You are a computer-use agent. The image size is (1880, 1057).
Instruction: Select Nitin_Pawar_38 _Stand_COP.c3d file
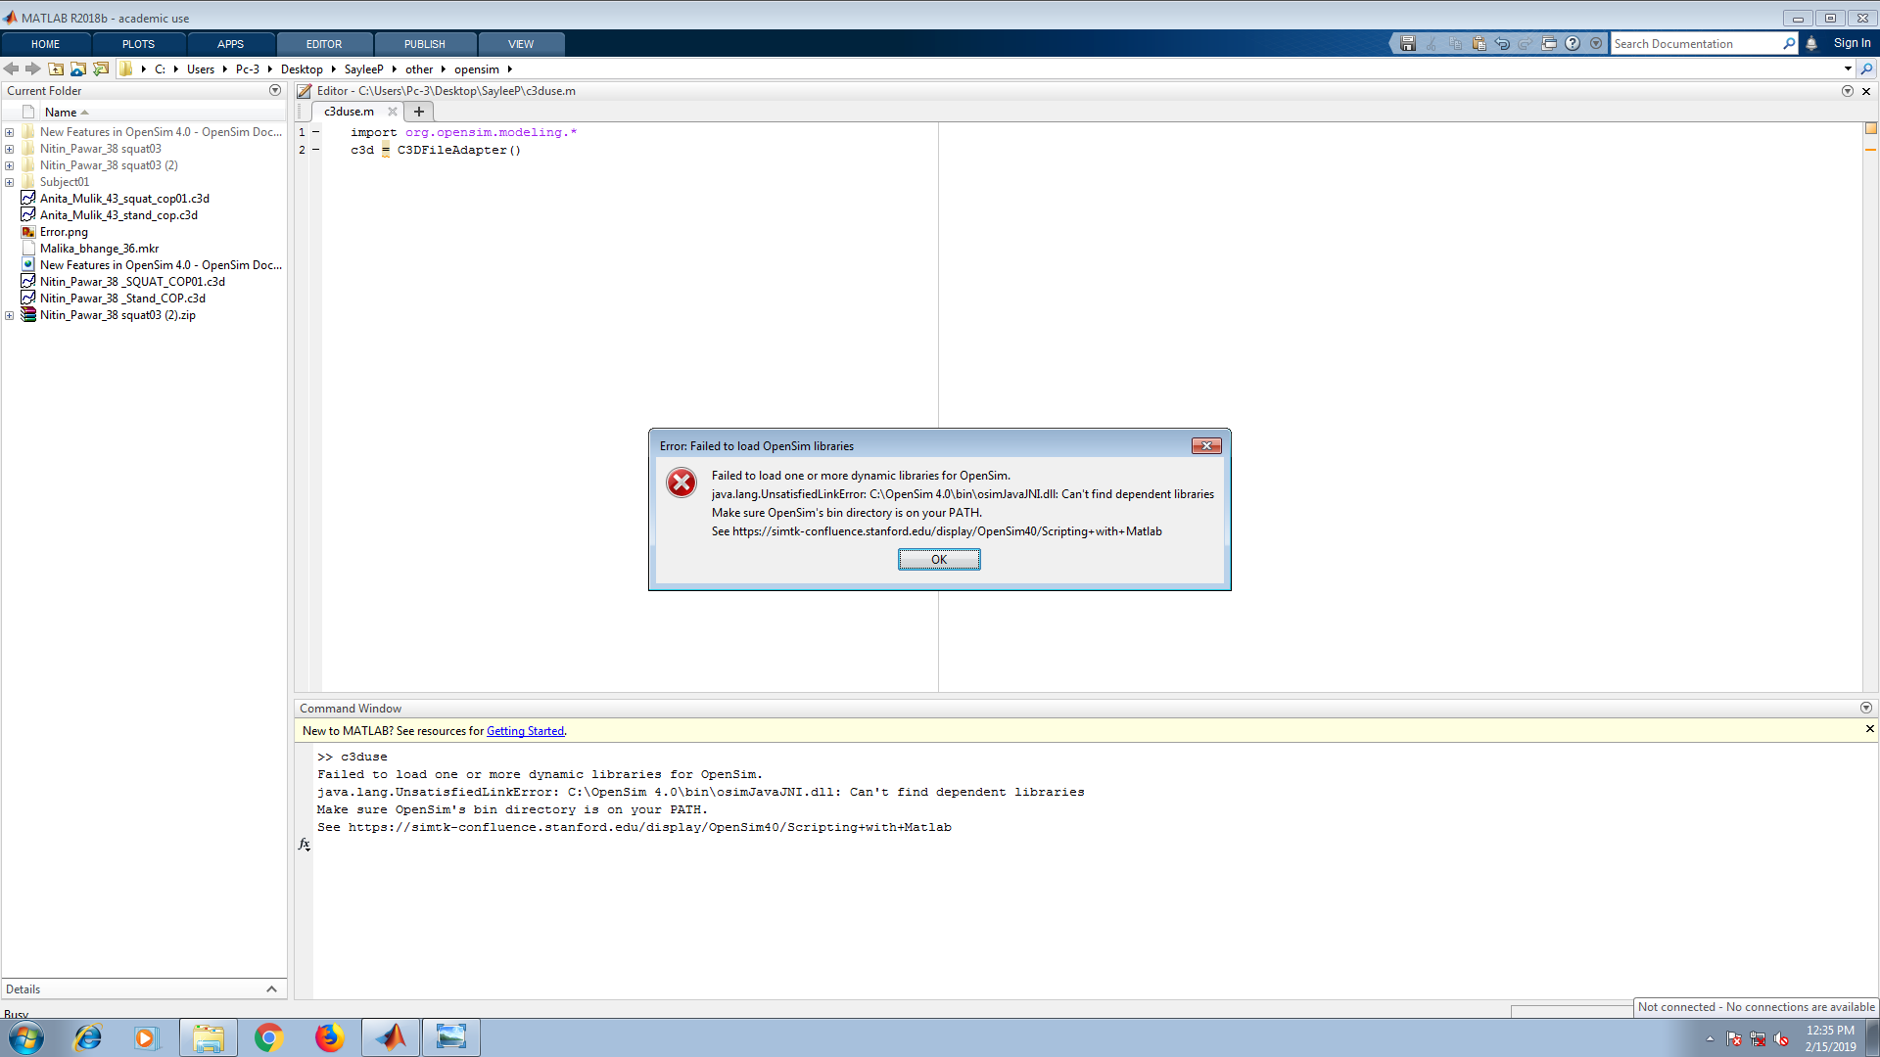(122, 299)
